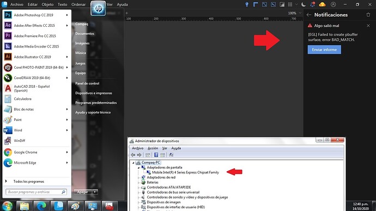Image resolution: width=376 pixels, height=211 pixels.
Task: Open Panel de control link
Action: (87, 83)
